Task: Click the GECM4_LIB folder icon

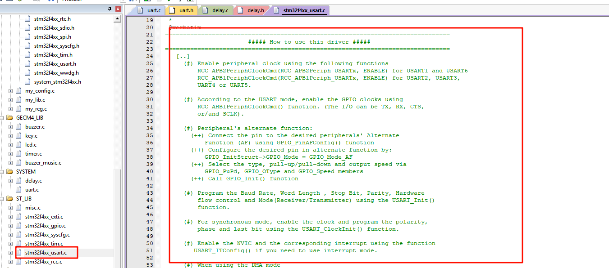Action: click(x=9, y=118)
